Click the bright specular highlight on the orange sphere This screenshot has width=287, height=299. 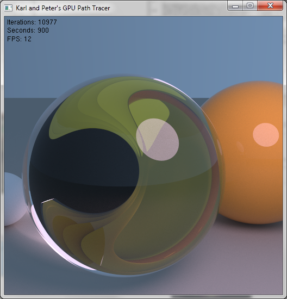[266, 135]
